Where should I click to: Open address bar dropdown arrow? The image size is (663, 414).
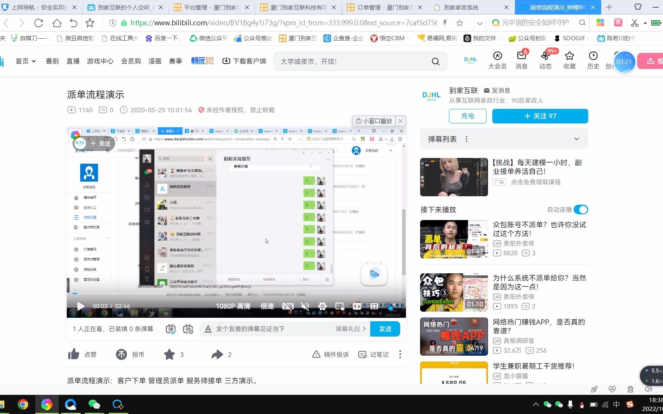(x=480, y=23)
